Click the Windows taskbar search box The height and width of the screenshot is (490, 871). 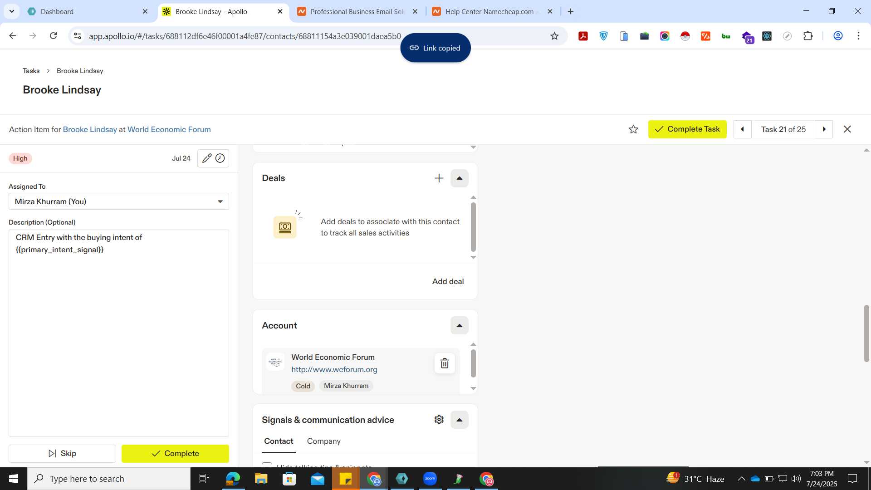(109, 479)
